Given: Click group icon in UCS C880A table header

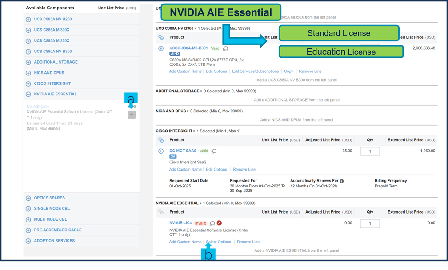Looking at the screenshot, I should click(x=161, y=37).
